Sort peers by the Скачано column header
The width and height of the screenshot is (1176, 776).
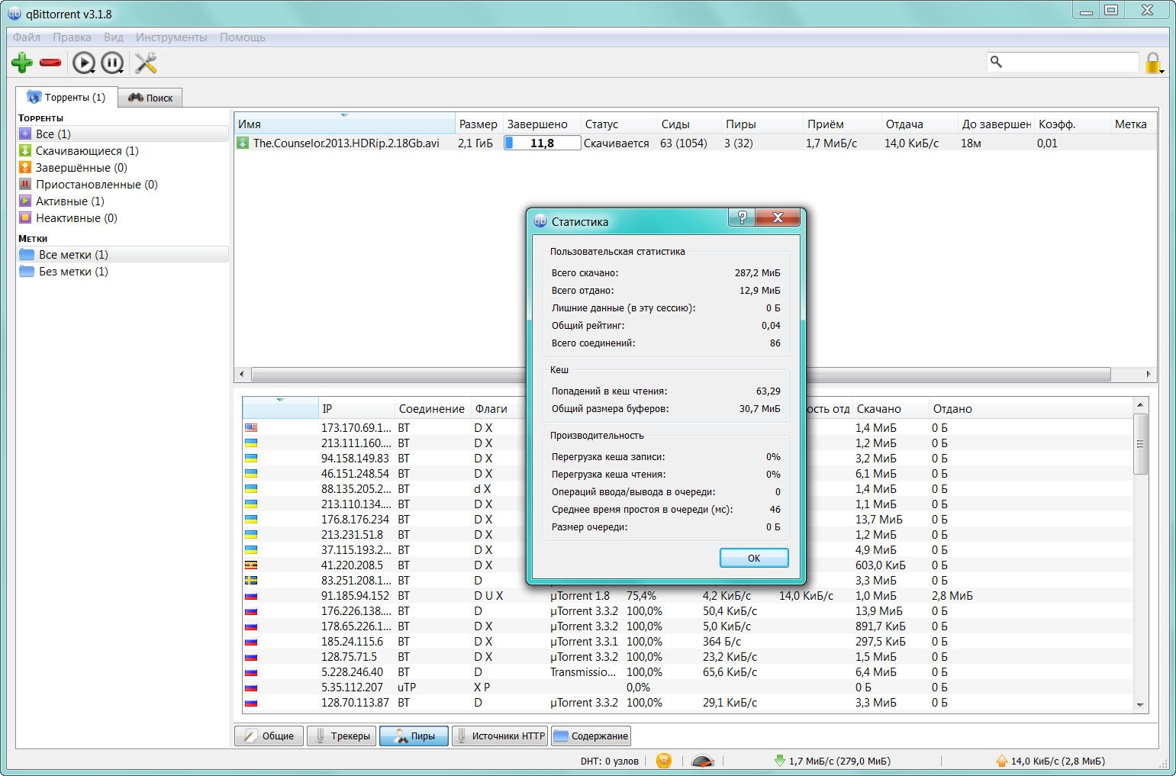click(891, 408)
